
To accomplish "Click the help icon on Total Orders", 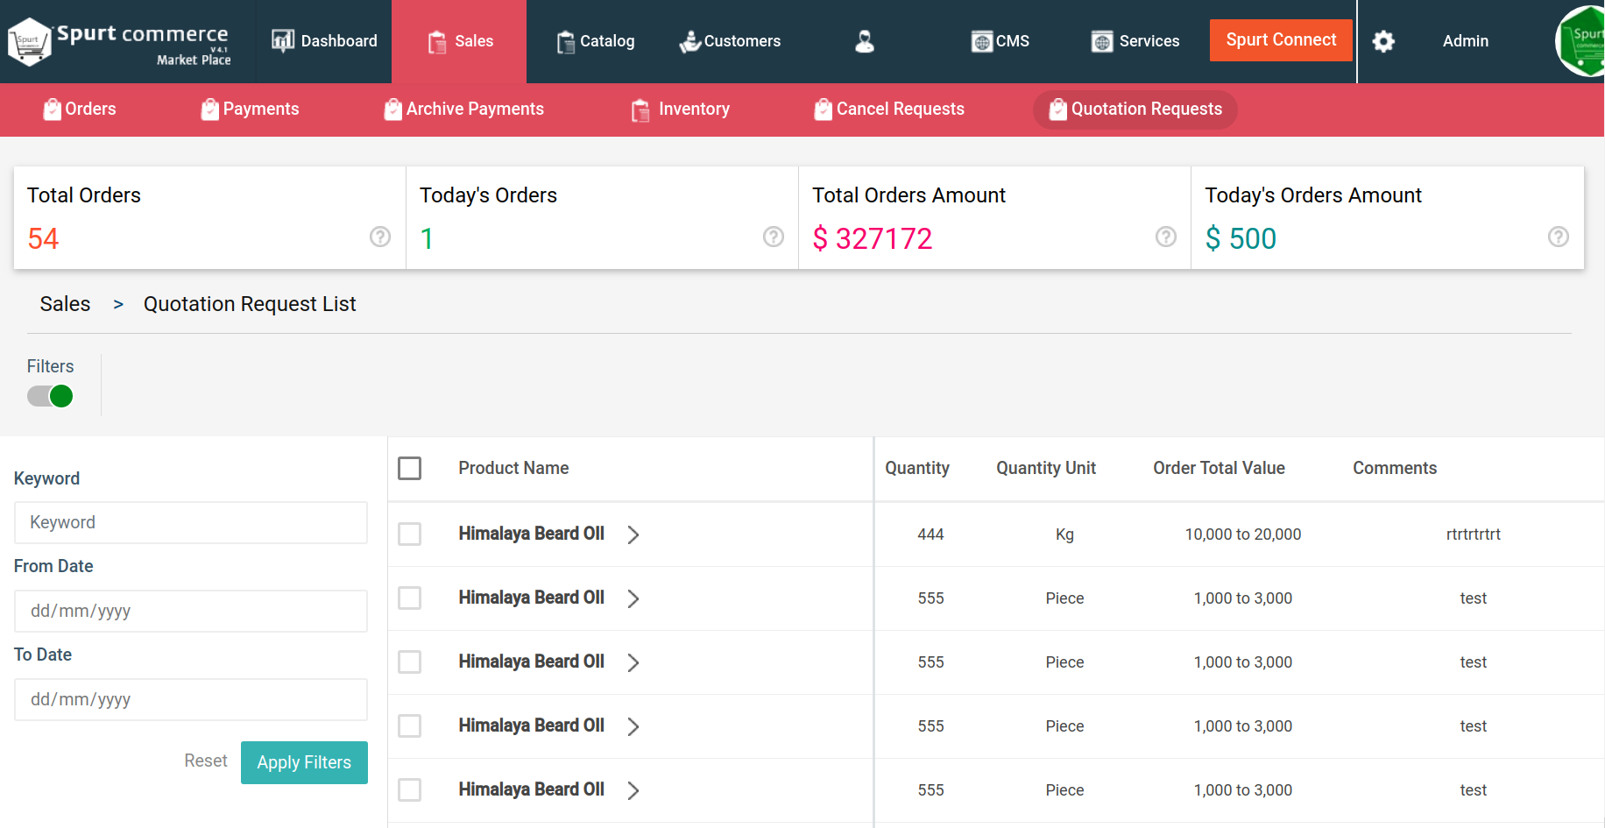I will (x=380, y=237).
